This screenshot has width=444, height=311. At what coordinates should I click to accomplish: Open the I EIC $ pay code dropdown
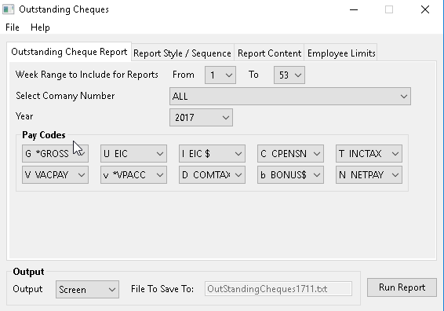point(212,154)
